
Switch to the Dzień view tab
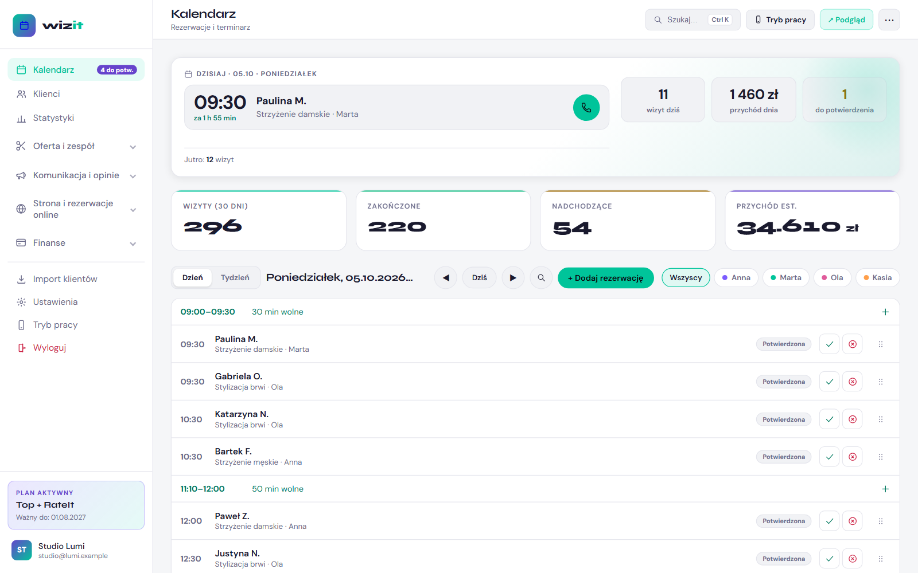(193, 278)
